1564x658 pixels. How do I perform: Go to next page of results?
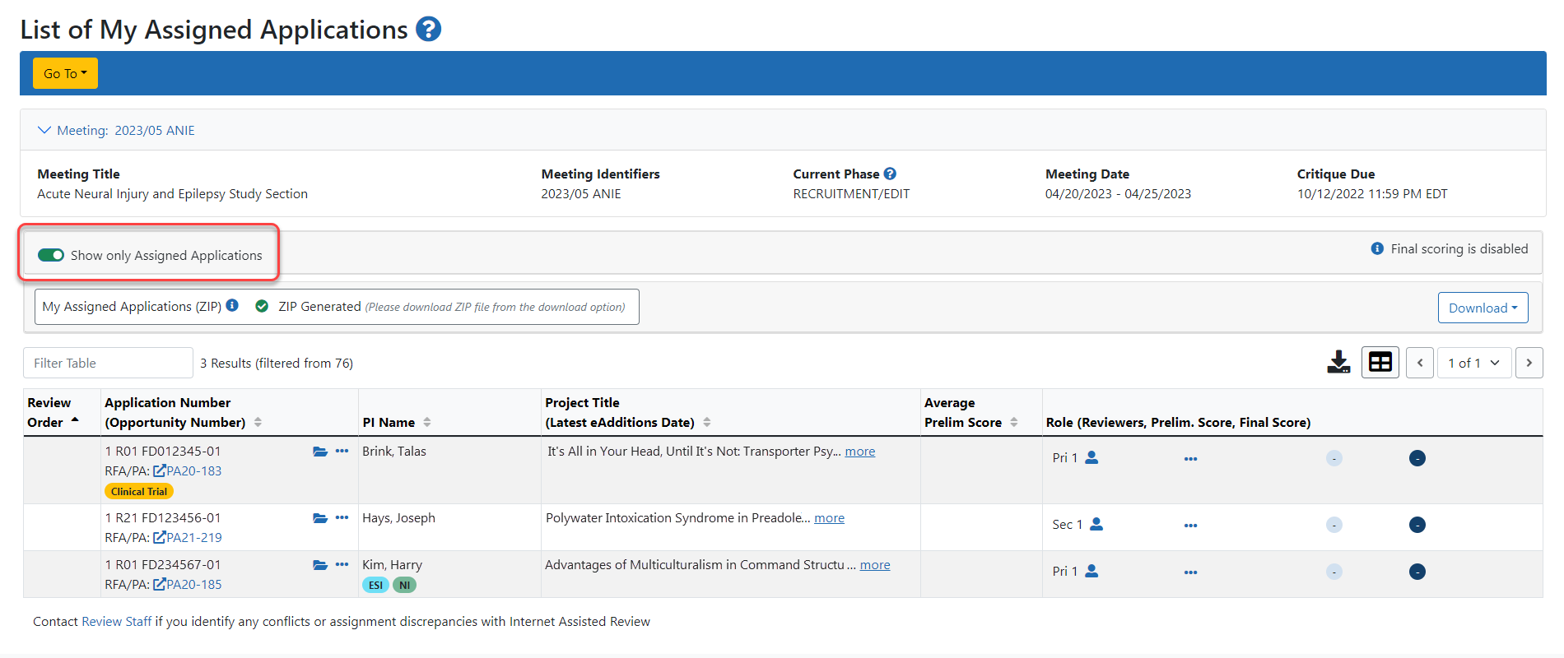click(x=1529, y=363)
